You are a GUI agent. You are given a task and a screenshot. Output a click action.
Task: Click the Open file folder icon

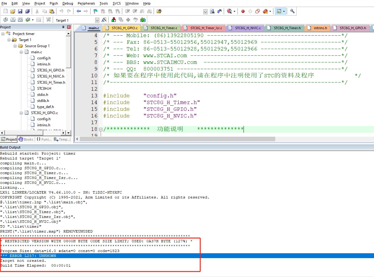13,11
